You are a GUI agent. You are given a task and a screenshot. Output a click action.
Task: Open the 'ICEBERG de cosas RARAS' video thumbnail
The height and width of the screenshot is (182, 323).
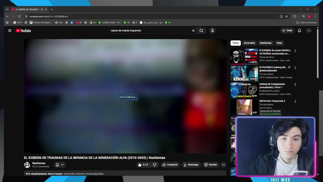[x=244, y=56]
